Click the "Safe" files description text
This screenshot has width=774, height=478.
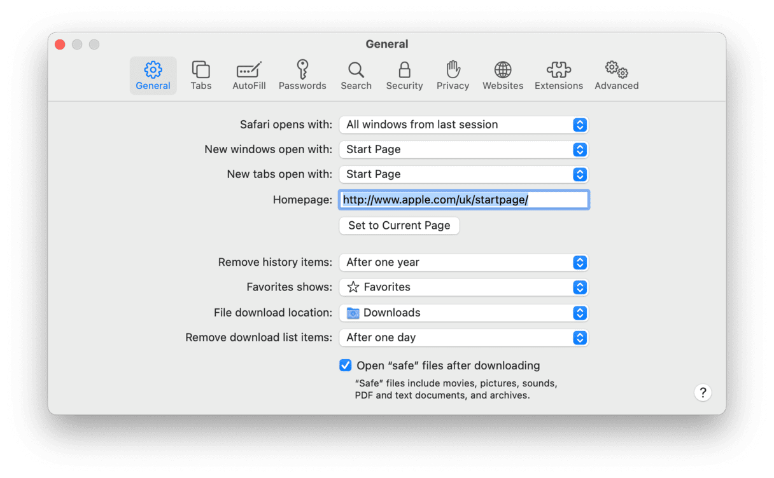coord(456,390)
